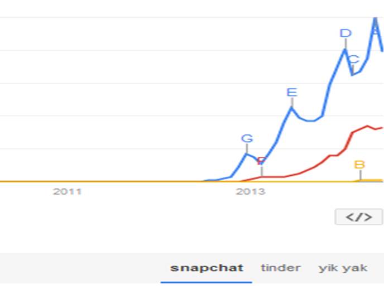The height and width of the screenshot is (289, 384).
Task: Click the C marker beside D
Action: click(x=353, y=59)
